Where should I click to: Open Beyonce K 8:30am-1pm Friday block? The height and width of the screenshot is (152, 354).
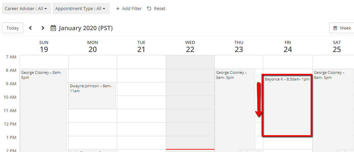287,106
